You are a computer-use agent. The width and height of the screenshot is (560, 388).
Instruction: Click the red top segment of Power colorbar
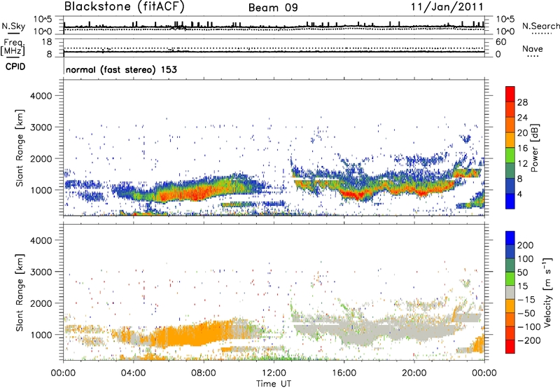pyautogui.click(x=510, y=94)
